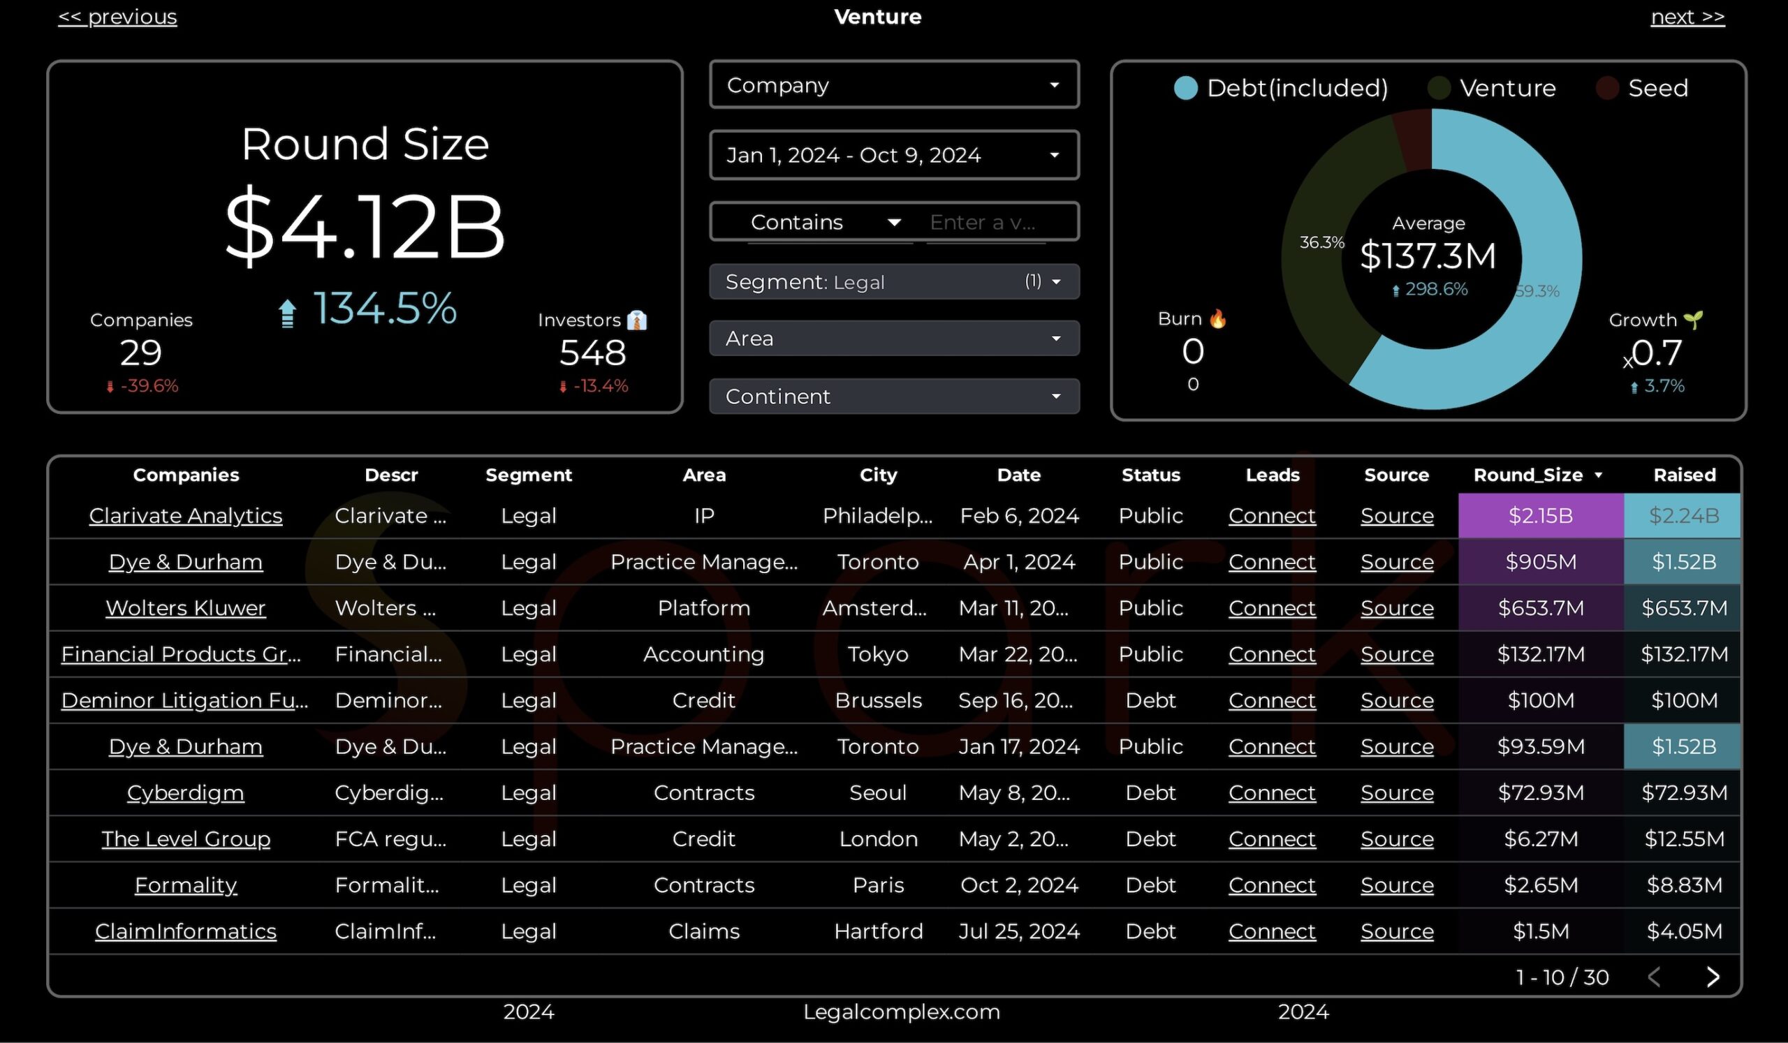Click the $2.15B round size cell
The height and width of the screenshot is (1043, 1788).
coord(1541,515)
